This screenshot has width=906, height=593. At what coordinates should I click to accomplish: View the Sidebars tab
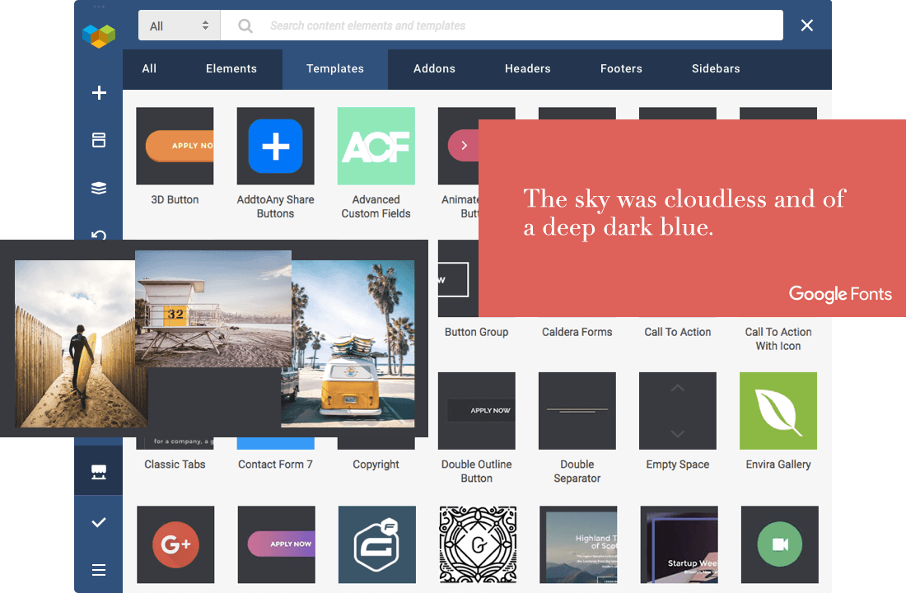(715, 69)
